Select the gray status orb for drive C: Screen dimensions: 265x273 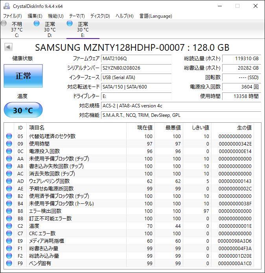(4, 23)
